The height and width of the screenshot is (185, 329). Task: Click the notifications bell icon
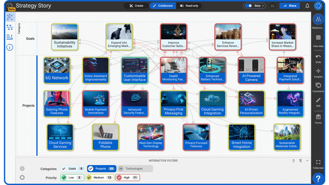coord(307,6)
